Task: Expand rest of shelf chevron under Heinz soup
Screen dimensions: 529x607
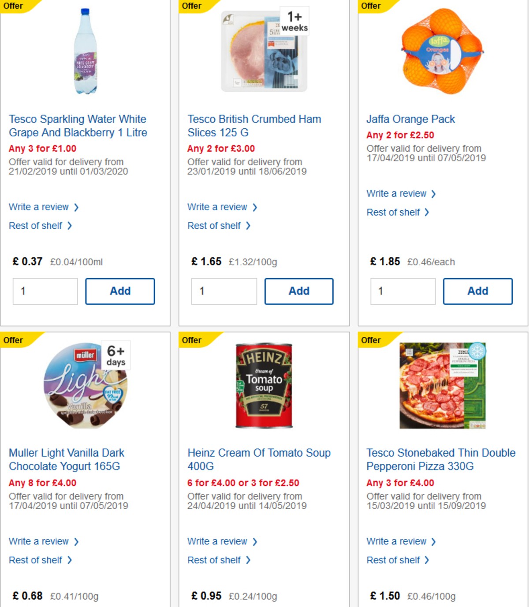Action: pyautogui.click(x=248, y=560)
